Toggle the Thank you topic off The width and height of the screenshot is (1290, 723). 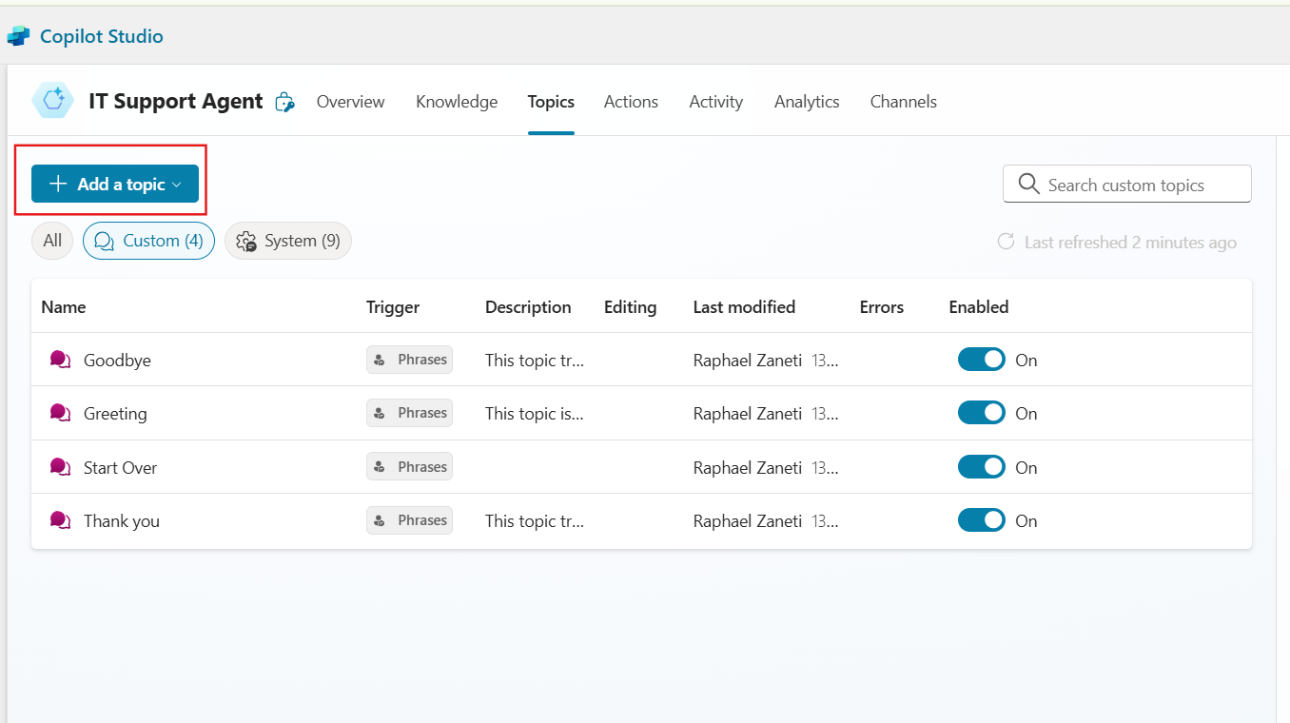tap(982, 520)
